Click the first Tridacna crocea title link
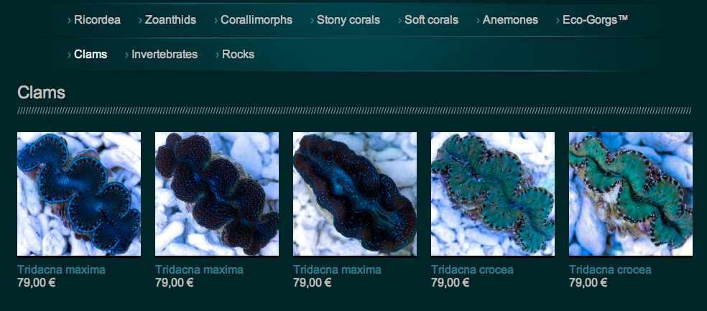 [x=472, y=269]
